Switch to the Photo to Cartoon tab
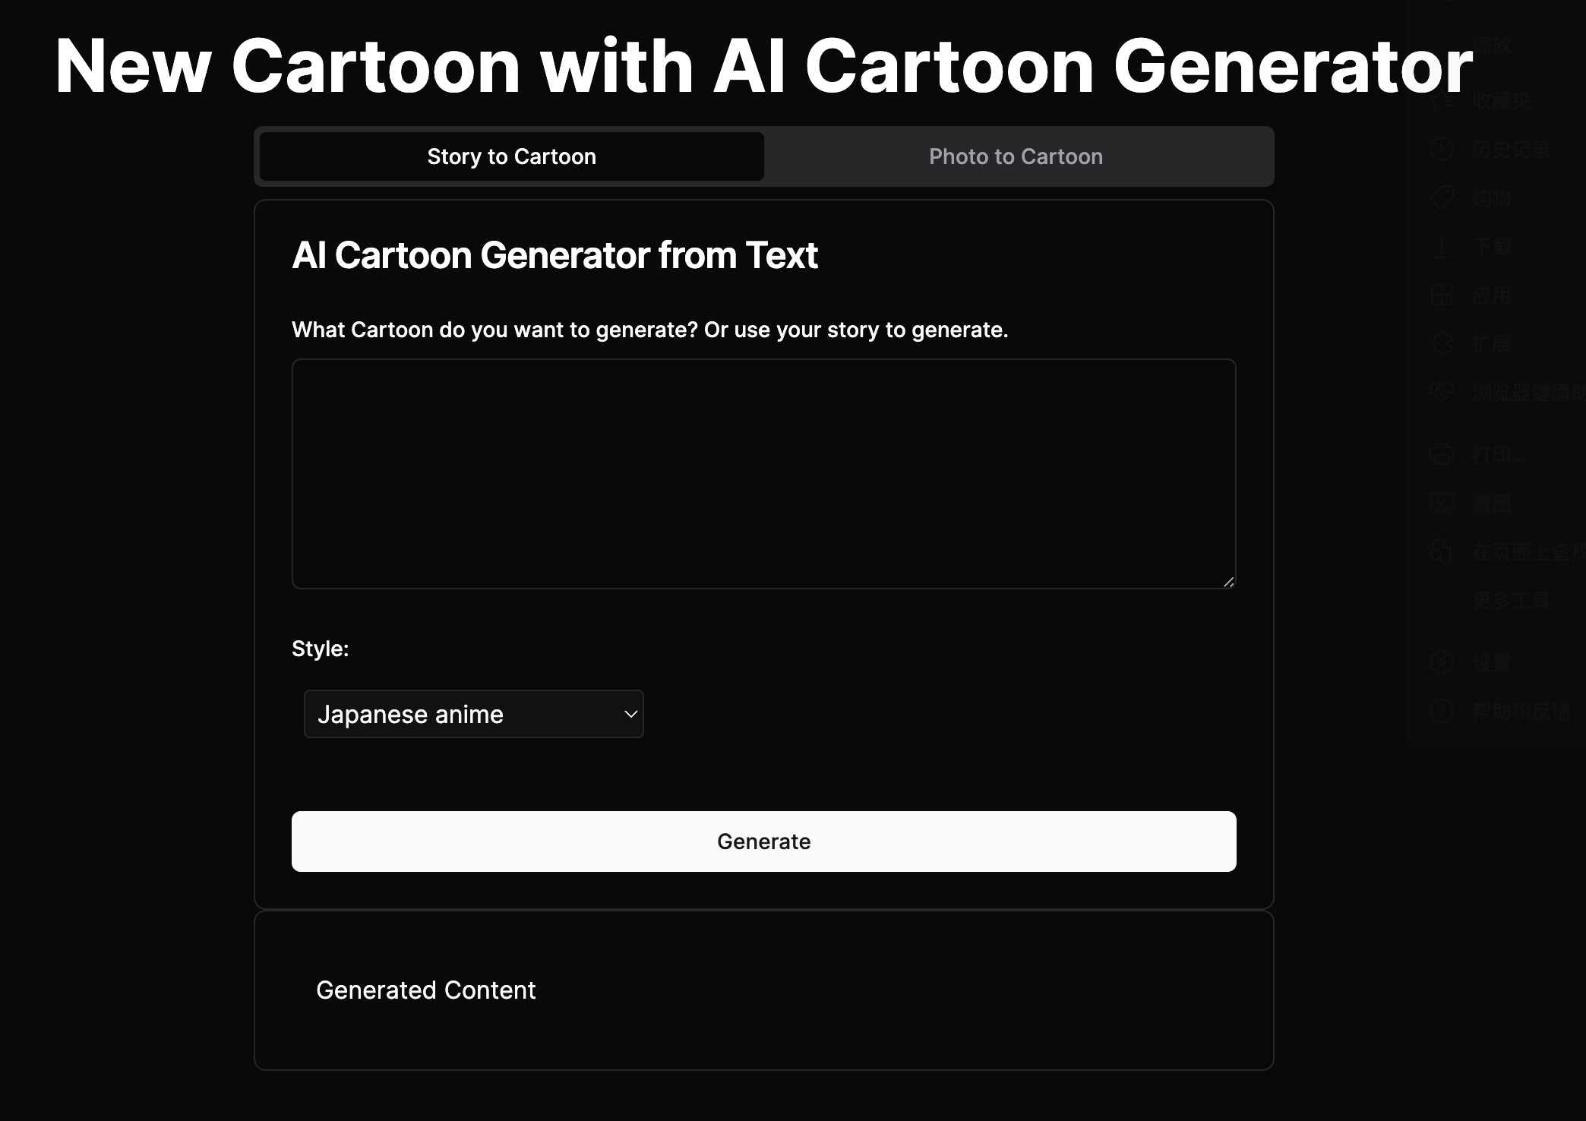 click(1016, 156)
